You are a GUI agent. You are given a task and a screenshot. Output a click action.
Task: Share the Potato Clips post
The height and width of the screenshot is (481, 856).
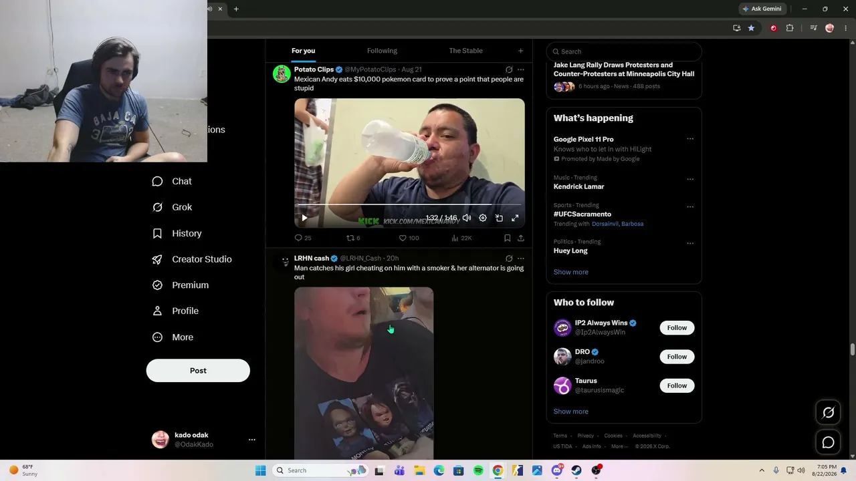[521, 238]
